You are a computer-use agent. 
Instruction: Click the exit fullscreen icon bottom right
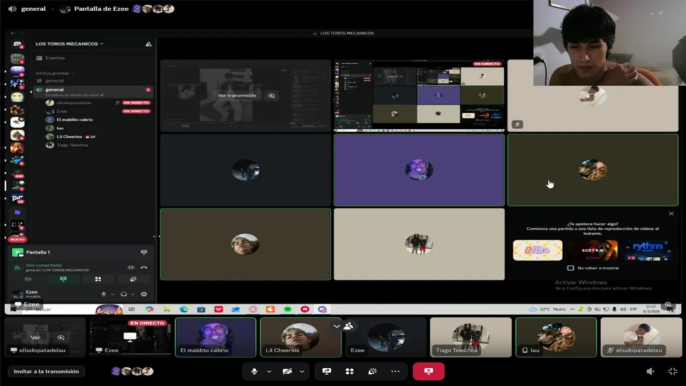tap(673, 371)
